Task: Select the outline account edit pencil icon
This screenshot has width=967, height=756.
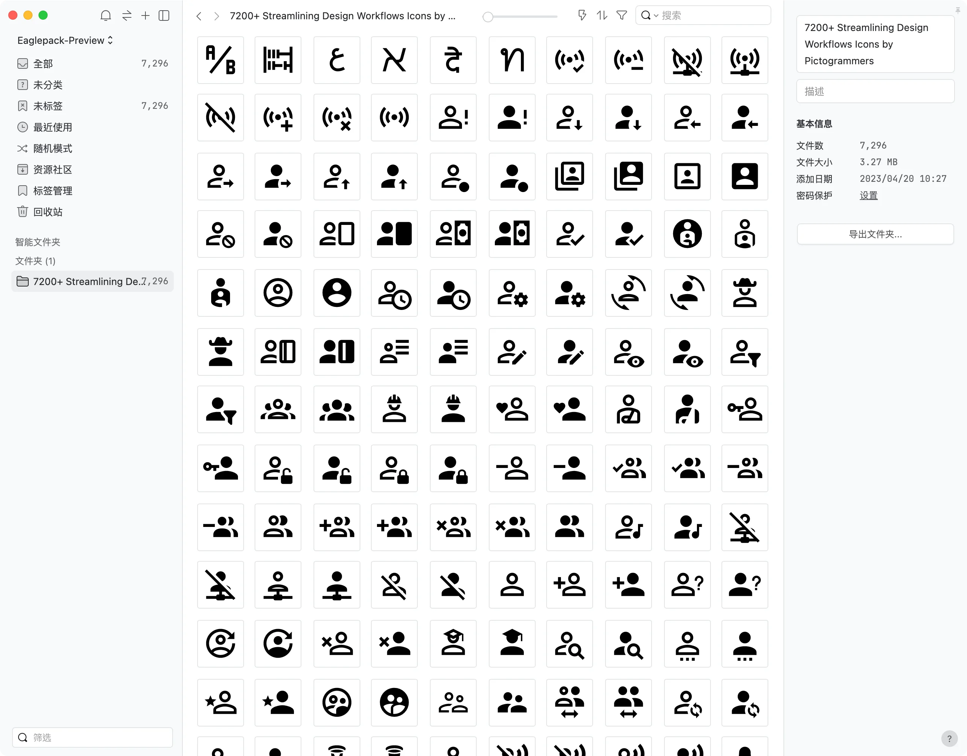Action: click(x=512, y=352)
